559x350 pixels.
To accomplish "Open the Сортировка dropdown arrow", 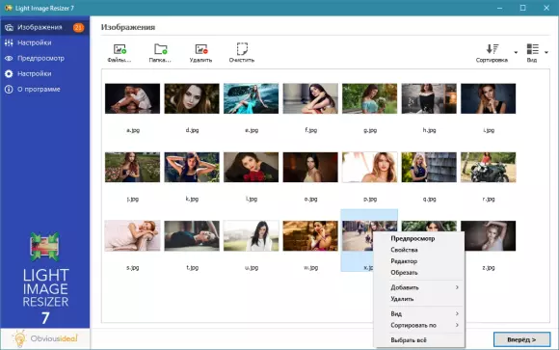I will point(516,52).
